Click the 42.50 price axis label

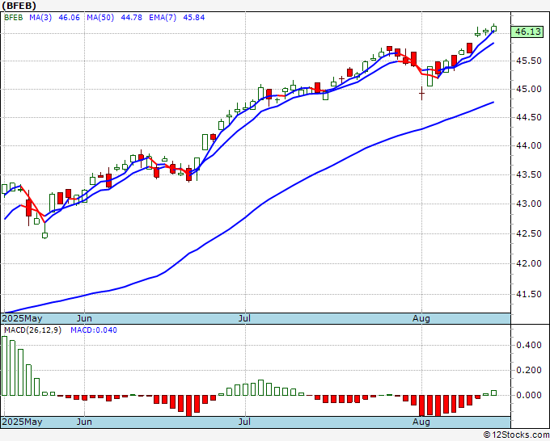[529, 233]
